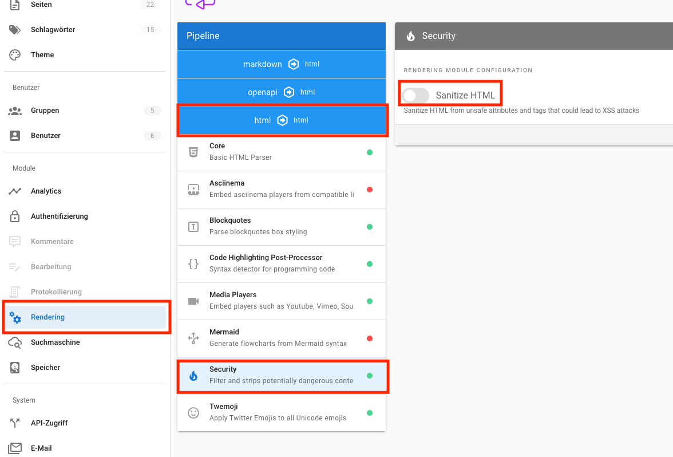Toggle Asciinema module red status dot
Screen dimensions: 673x457
point(370,190)
